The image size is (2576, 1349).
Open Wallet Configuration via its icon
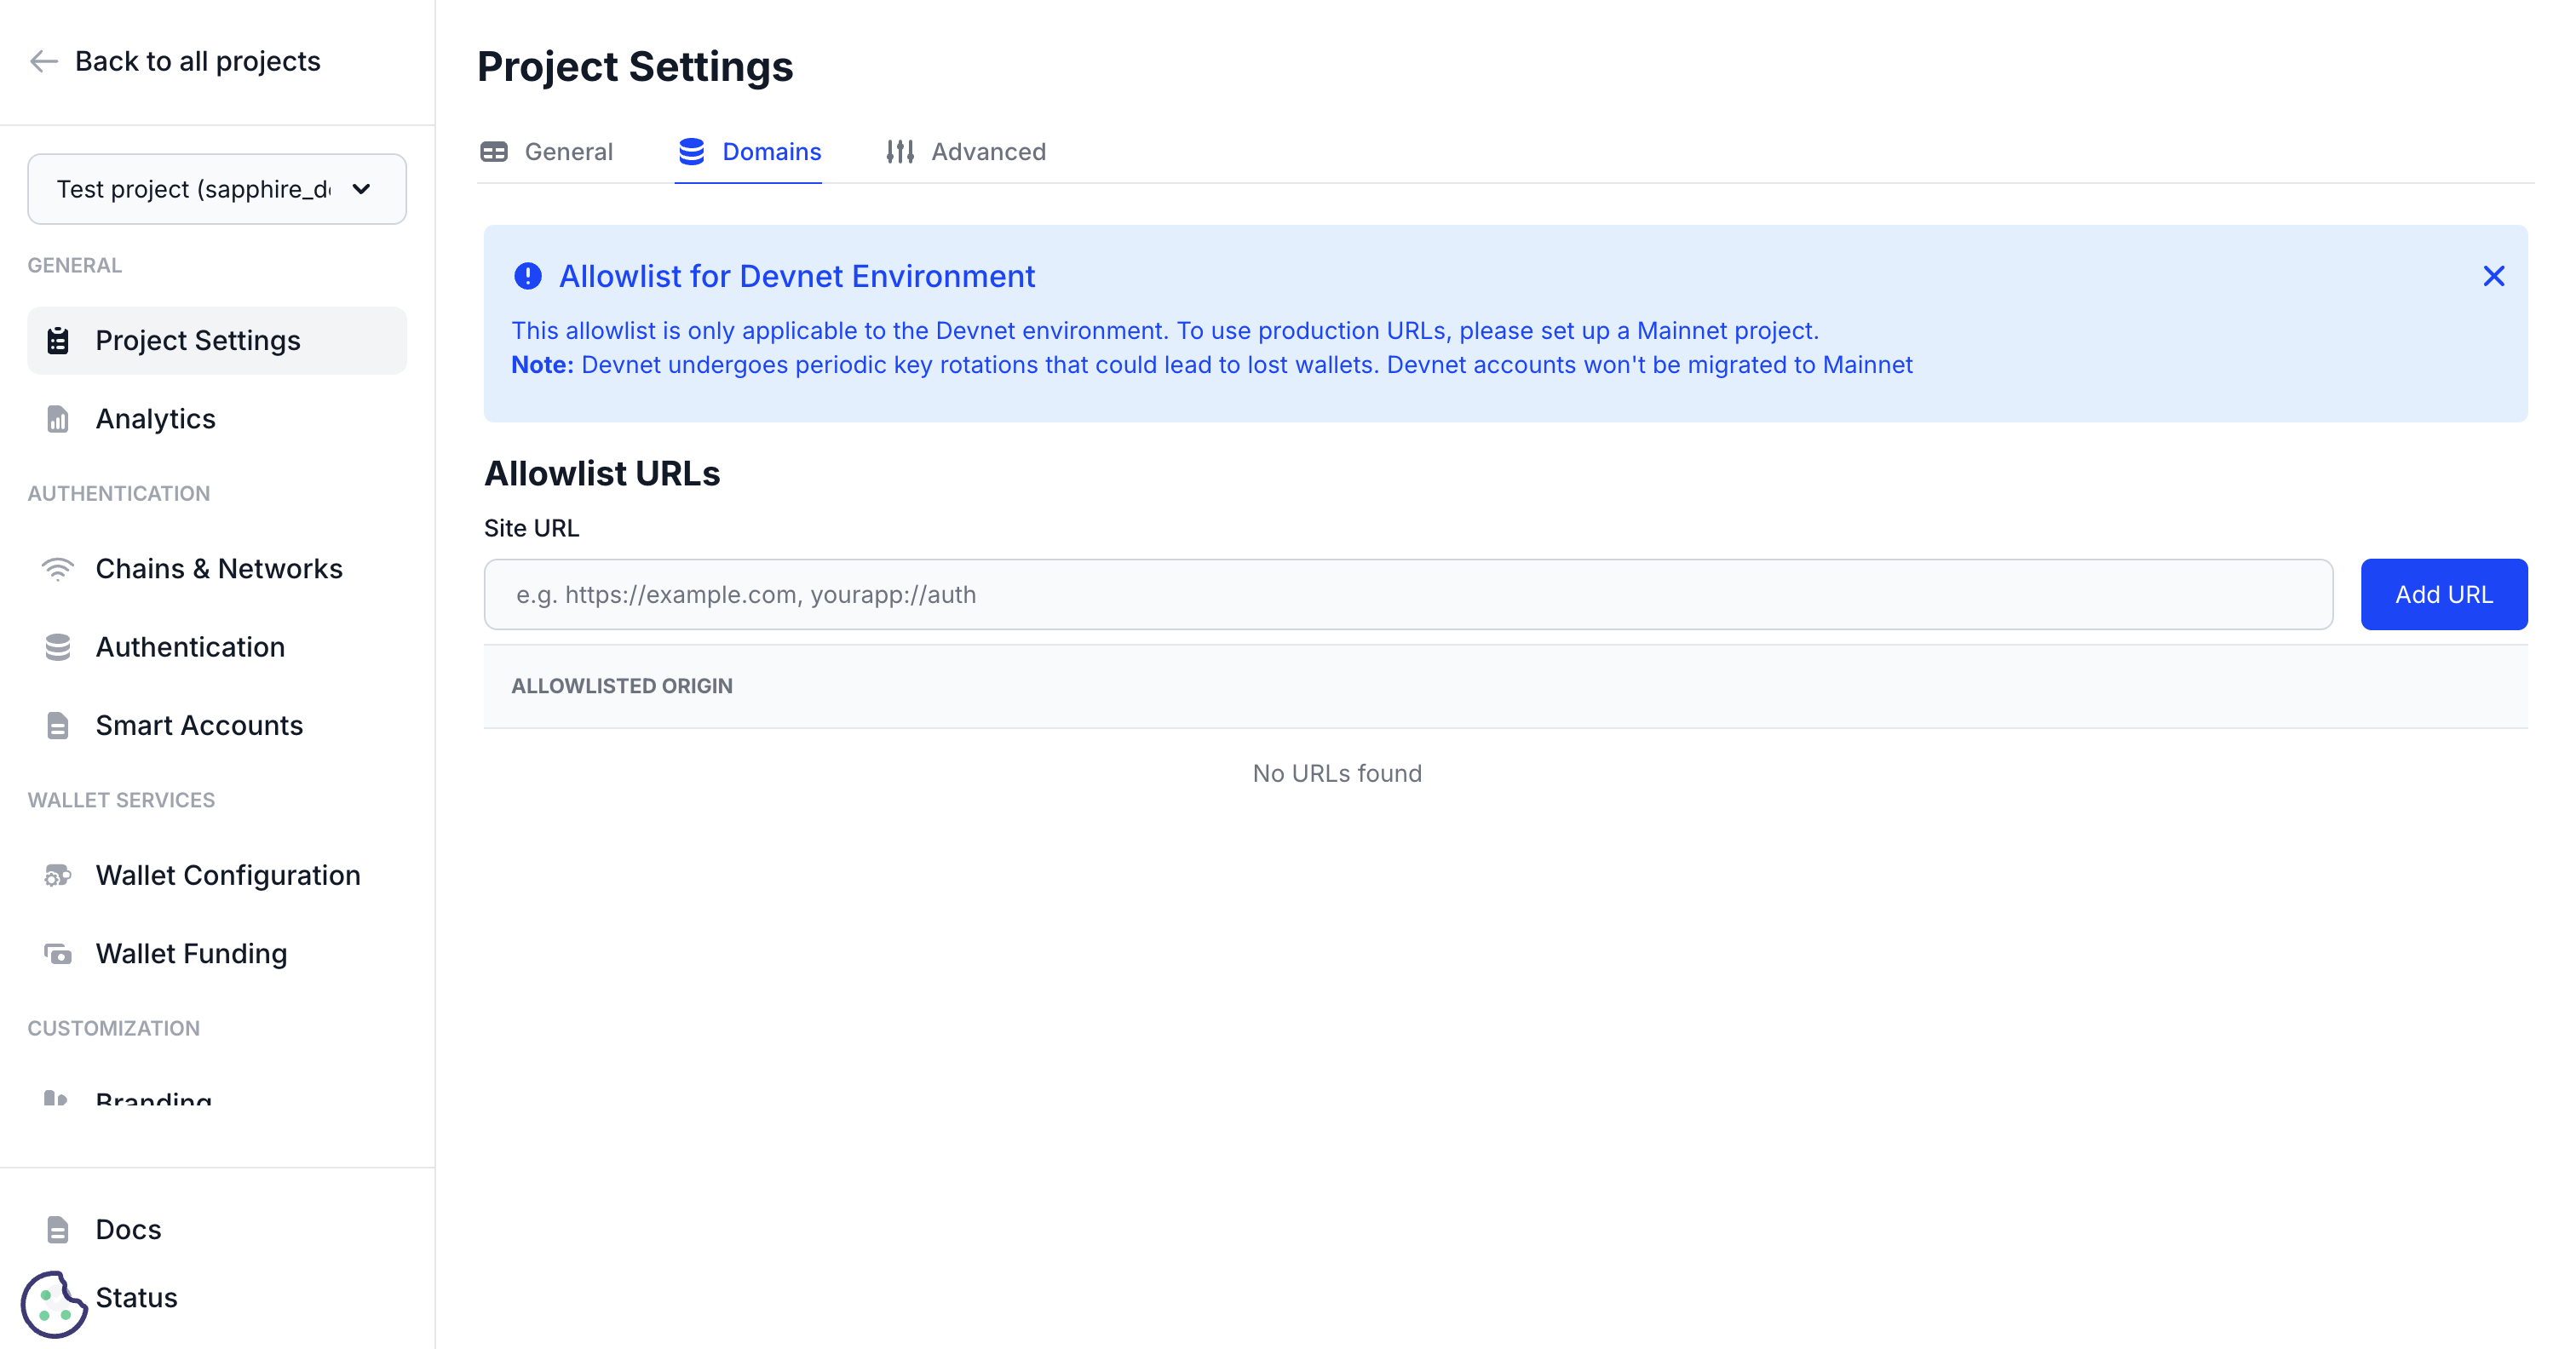(x=57, y=875)
